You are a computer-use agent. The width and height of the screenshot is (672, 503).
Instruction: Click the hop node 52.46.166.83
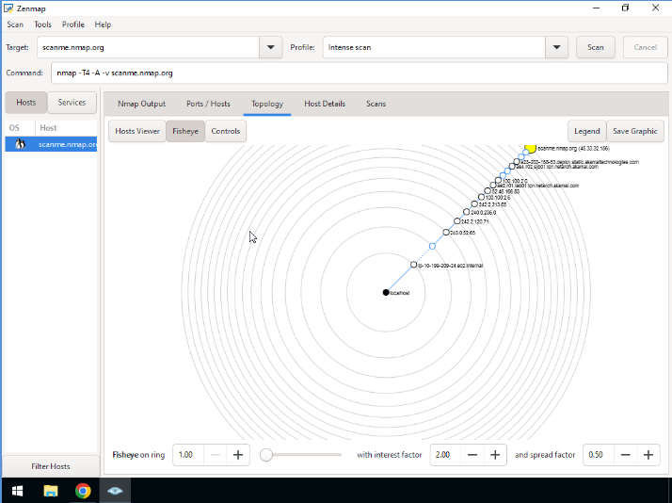pyautogui.click(x=488, y=191)
